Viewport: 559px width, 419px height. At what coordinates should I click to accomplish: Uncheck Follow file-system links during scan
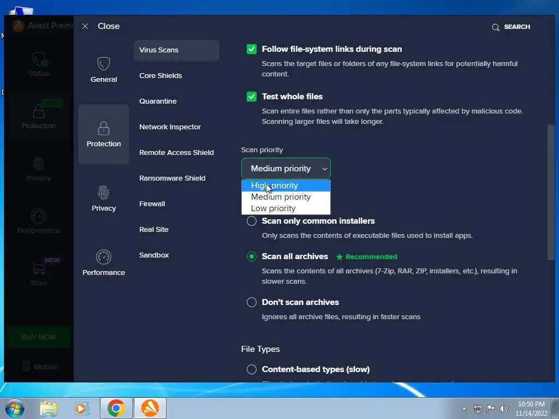tap(252, 49)
